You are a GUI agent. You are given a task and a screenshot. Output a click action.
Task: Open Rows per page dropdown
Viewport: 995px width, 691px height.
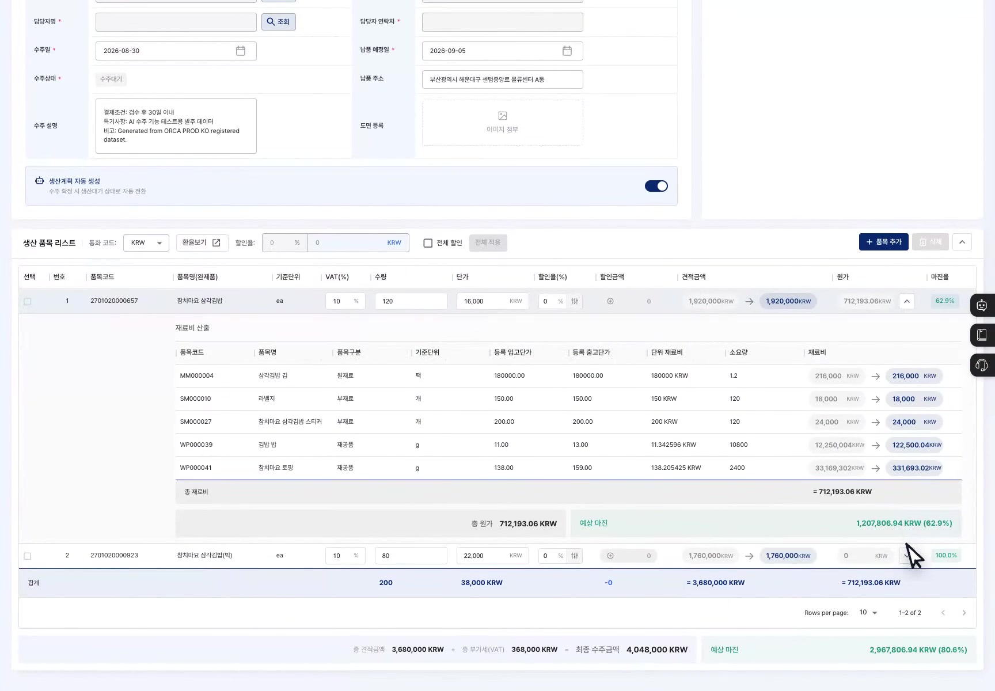point(868,613)
